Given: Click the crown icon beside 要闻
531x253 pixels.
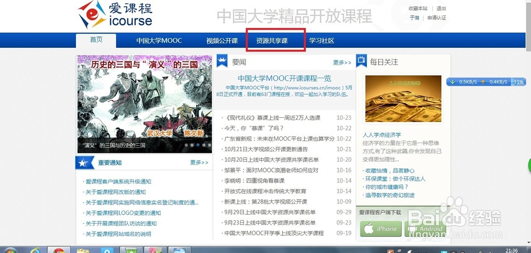Looking at the screenshot, I should (222, 61).
